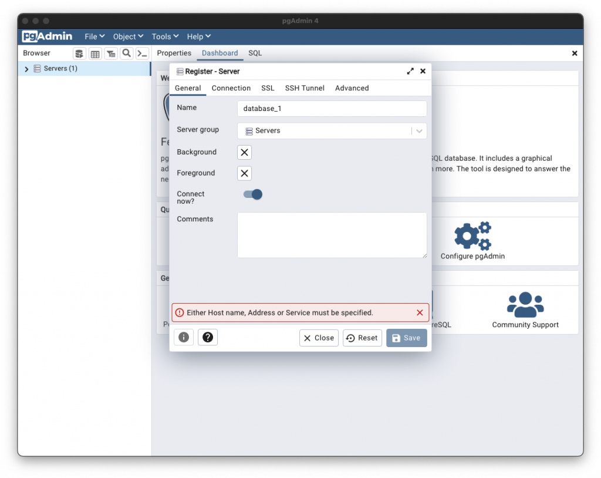Clear the Foreground color swatch

pyautogui.click(x=244, y=173)
